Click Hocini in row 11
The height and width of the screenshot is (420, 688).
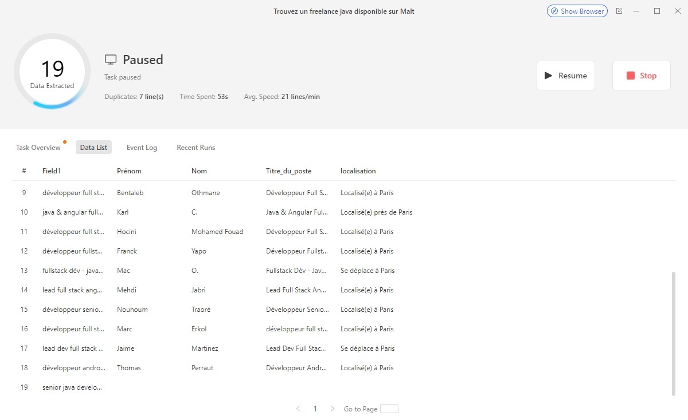coord(127,232)
